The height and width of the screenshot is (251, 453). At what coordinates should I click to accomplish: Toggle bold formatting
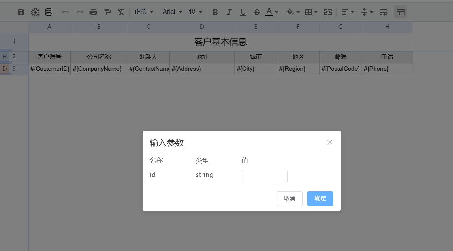215,12
